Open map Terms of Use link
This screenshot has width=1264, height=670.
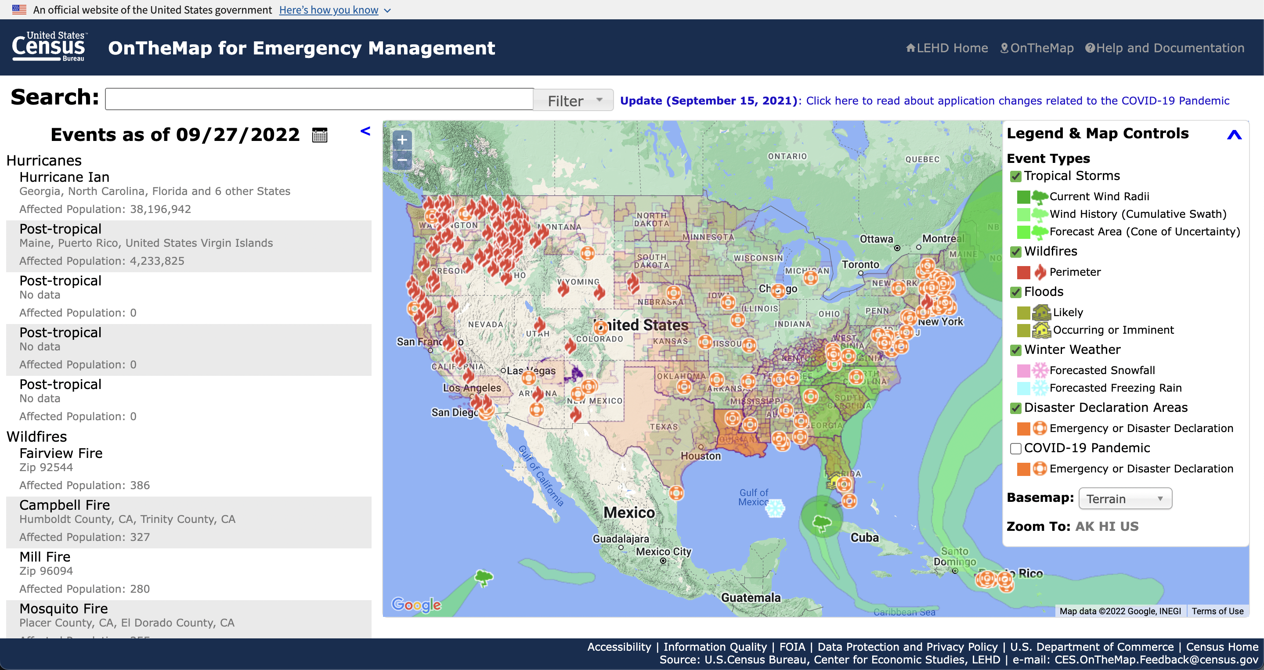[x=1217, y=611]
